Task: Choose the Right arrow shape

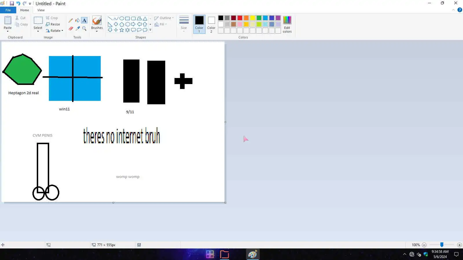Action: 133,24
